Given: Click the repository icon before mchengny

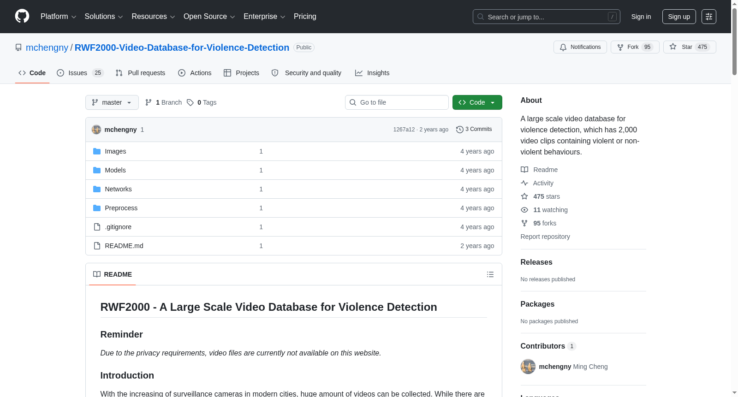Looking at the screenshot, I should tap(18, 47).
